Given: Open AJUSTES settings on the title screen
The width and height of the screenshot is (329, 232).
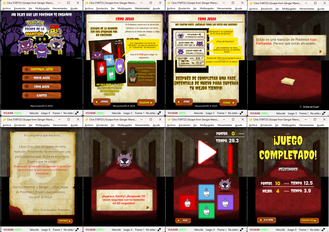Looking at the screenshot, I should (42, 95).
